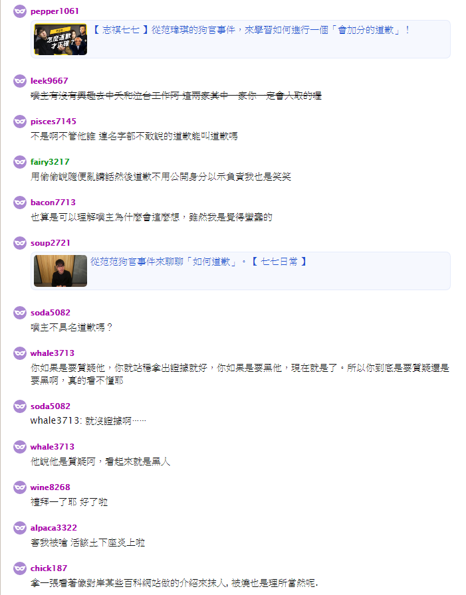This screenshot has height=595, width=466.
Task: Open the bacon7713 user profile
Action: 53,203
